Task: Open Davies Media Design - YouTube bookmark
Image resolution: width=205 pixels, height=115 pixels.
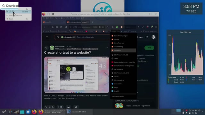Action: coord(123,62)
